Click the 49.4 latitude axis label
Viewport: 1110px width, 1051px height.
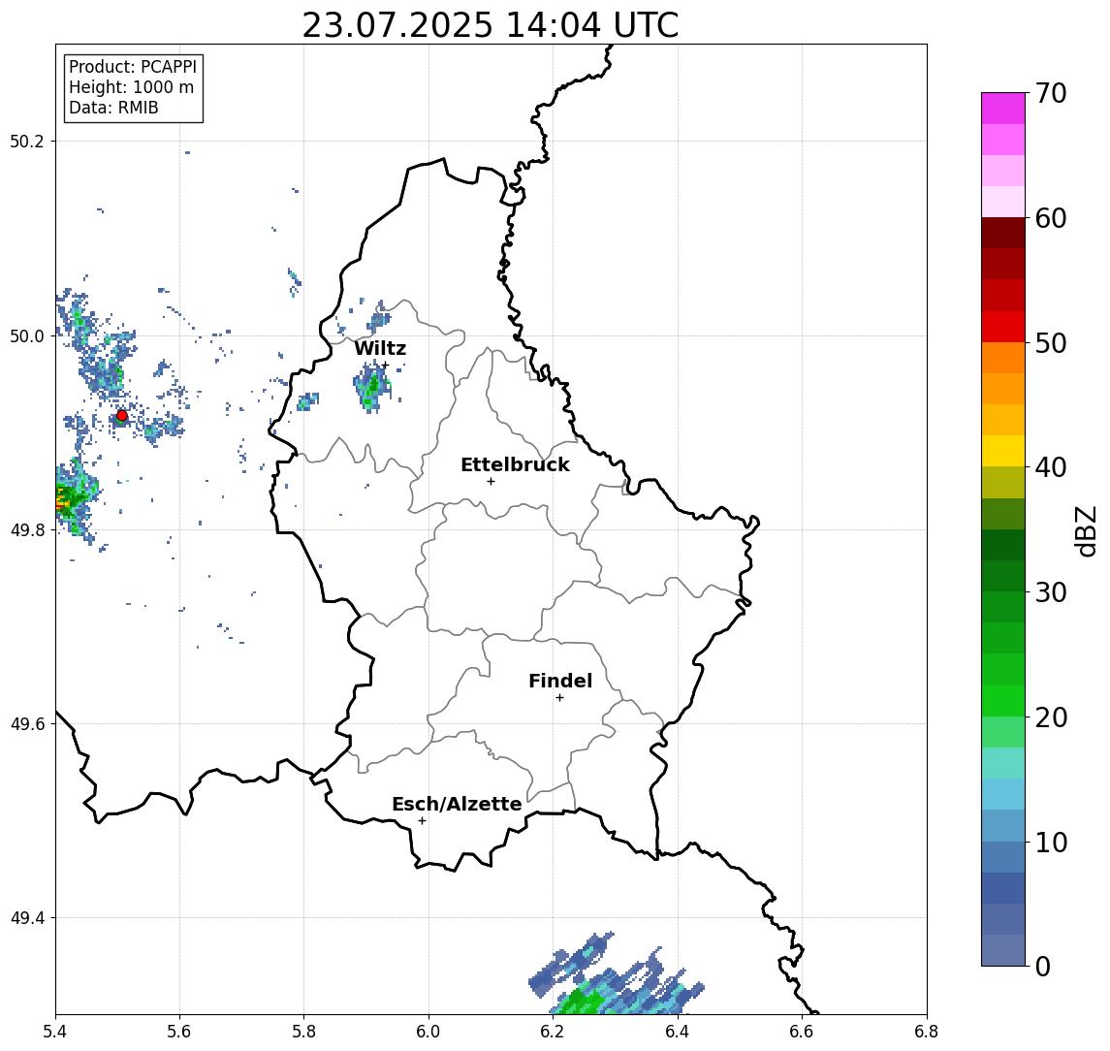[x=27, y=918]
